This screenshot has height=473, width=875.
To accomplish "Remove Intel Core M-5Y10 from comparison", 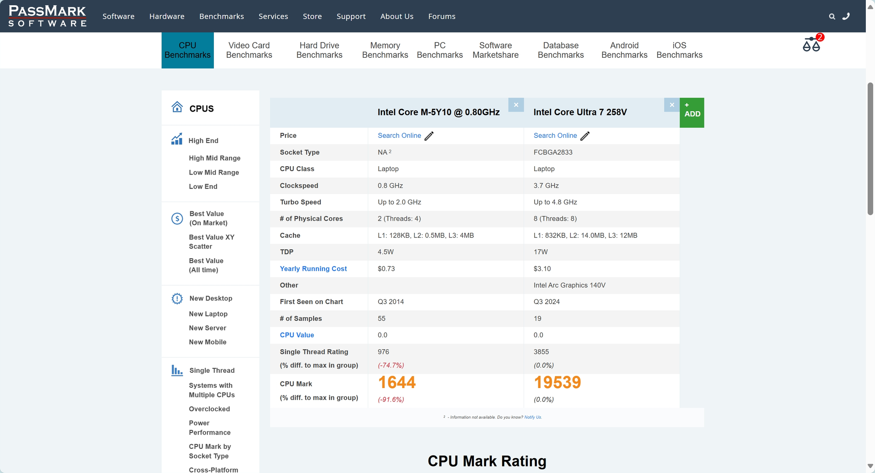I will (x=516, y=105).
